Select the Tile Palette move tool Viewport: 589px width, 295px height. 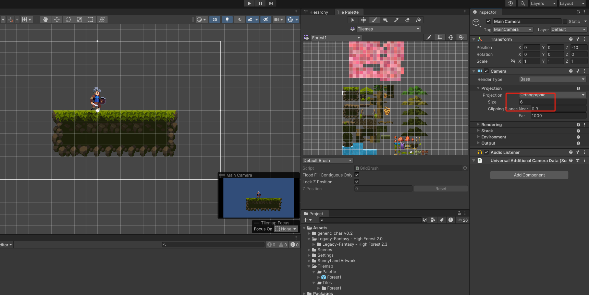coord(364,20)
